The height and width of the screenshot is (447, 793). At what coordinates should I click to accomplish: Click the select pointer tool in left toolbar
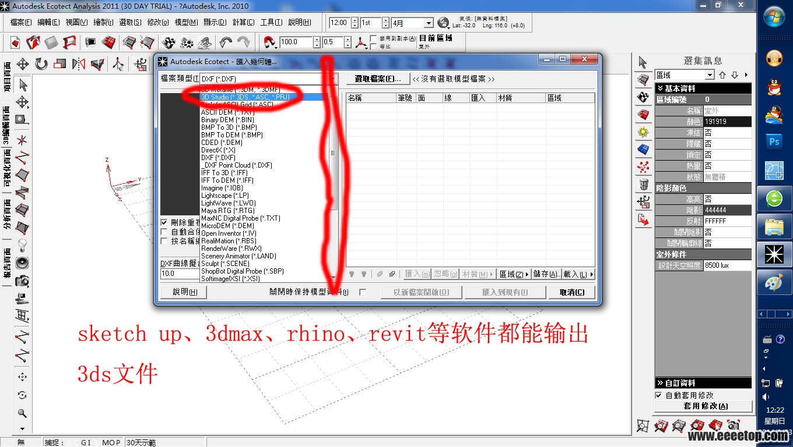23,85
